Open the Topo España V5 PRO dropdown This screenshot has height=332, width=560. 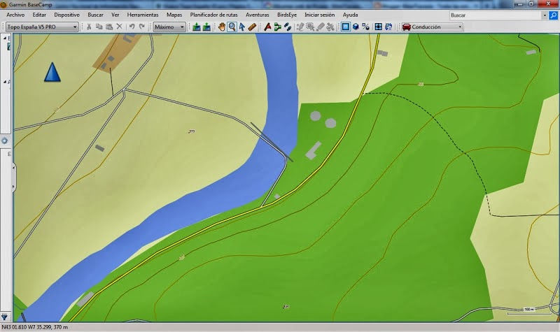click(42, 27)
